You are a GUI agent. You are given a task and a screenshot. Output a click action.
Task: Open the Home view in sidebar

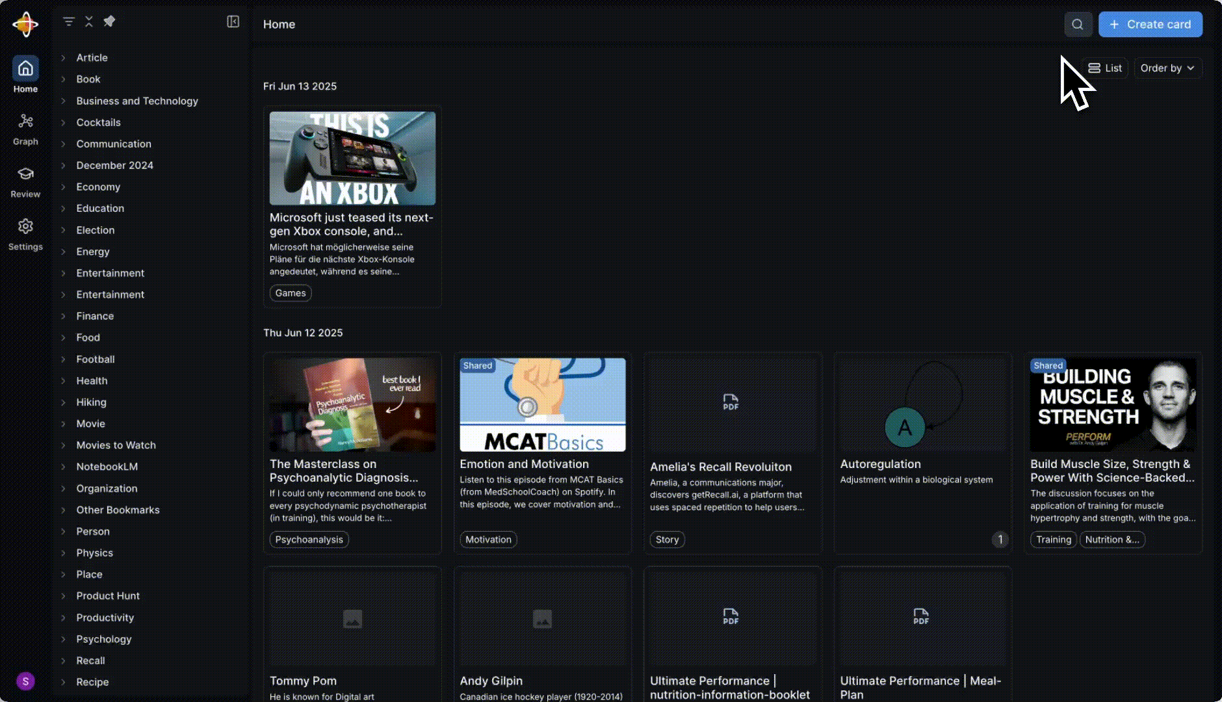[x=25, y=75]
